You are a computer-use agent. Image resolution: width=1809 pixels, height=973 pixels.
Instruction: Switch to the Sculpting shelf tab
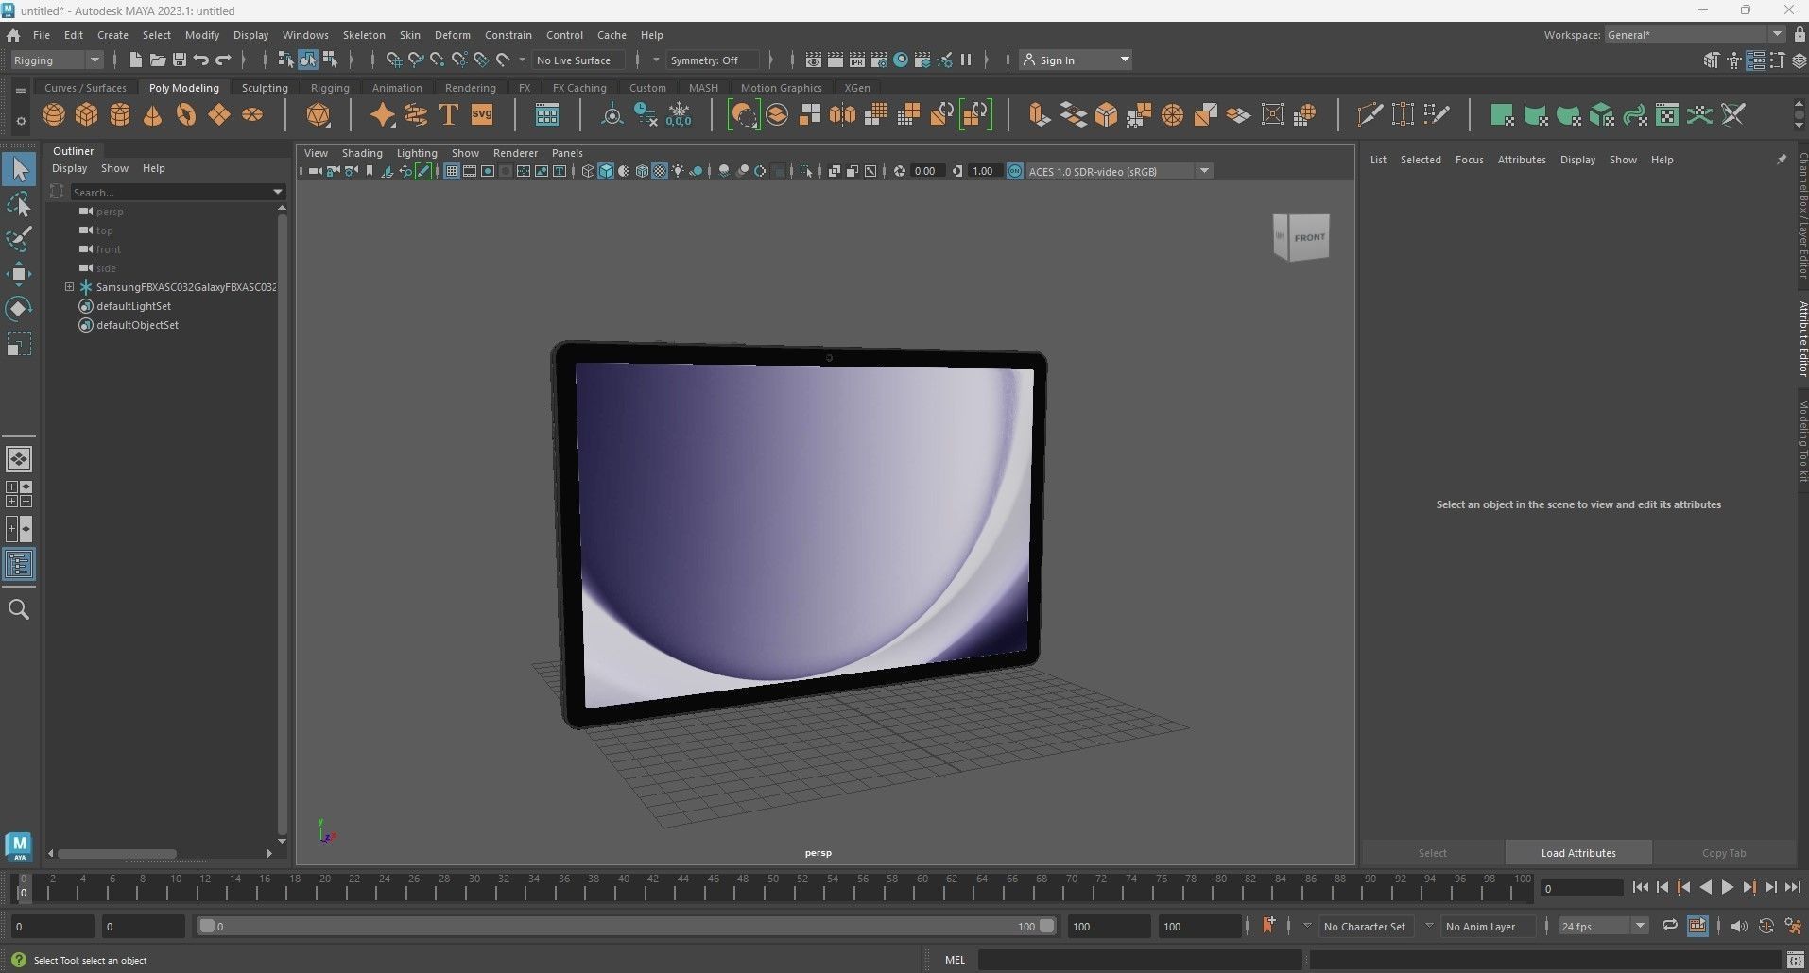[265, 88]
